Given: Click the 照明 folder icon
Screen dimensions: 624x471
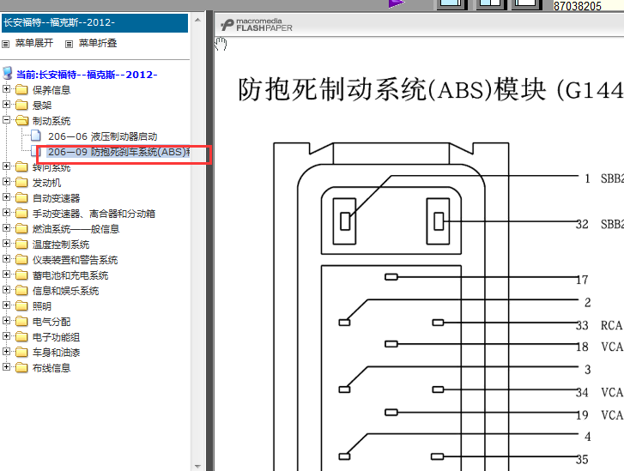Looking at the screenshot, I should (21, 306).
